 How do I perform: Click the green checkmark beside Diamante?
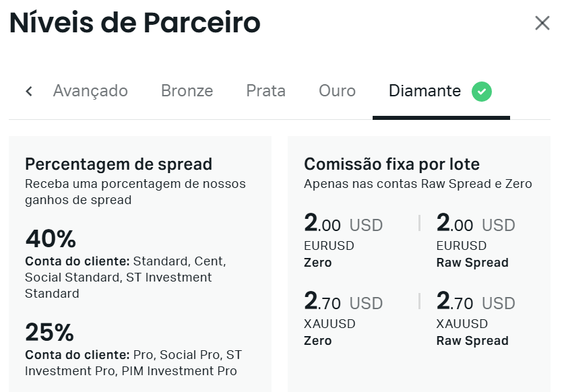[481, 91]
